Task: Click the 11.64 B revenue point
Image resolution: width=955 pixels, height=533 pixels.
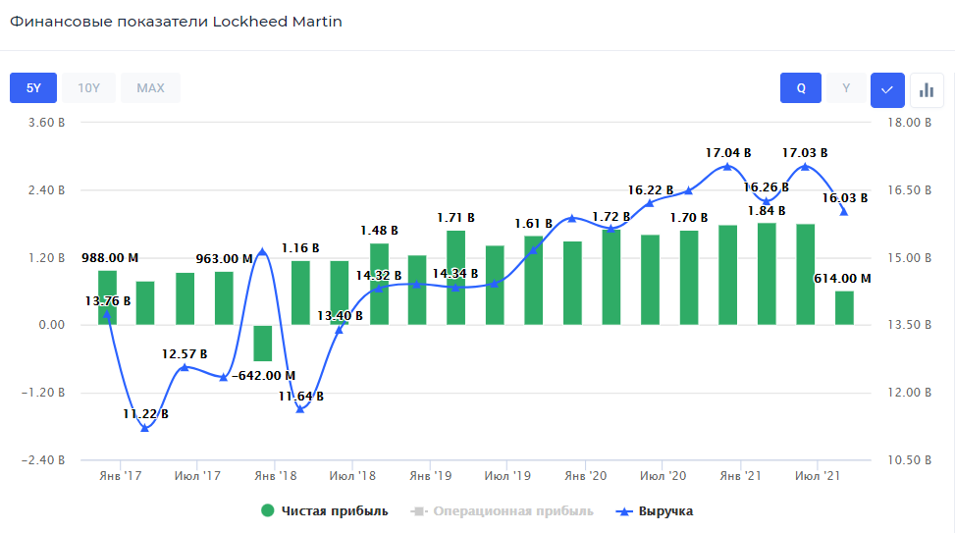Action: [x=300, y=409]
